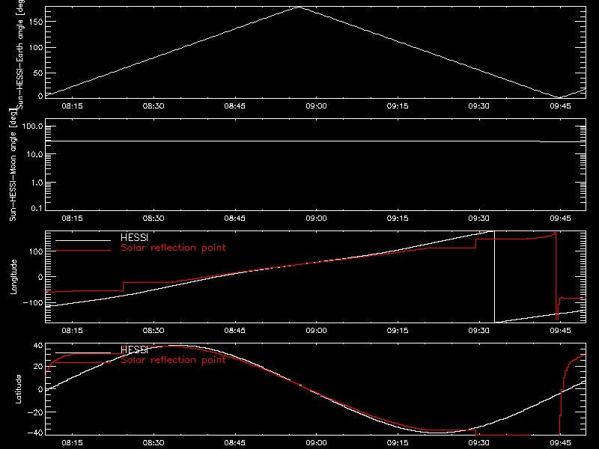599x449 pixels.
Task: Click the "20" tick on the Latitude plot
Action: (x=38, y=367)
